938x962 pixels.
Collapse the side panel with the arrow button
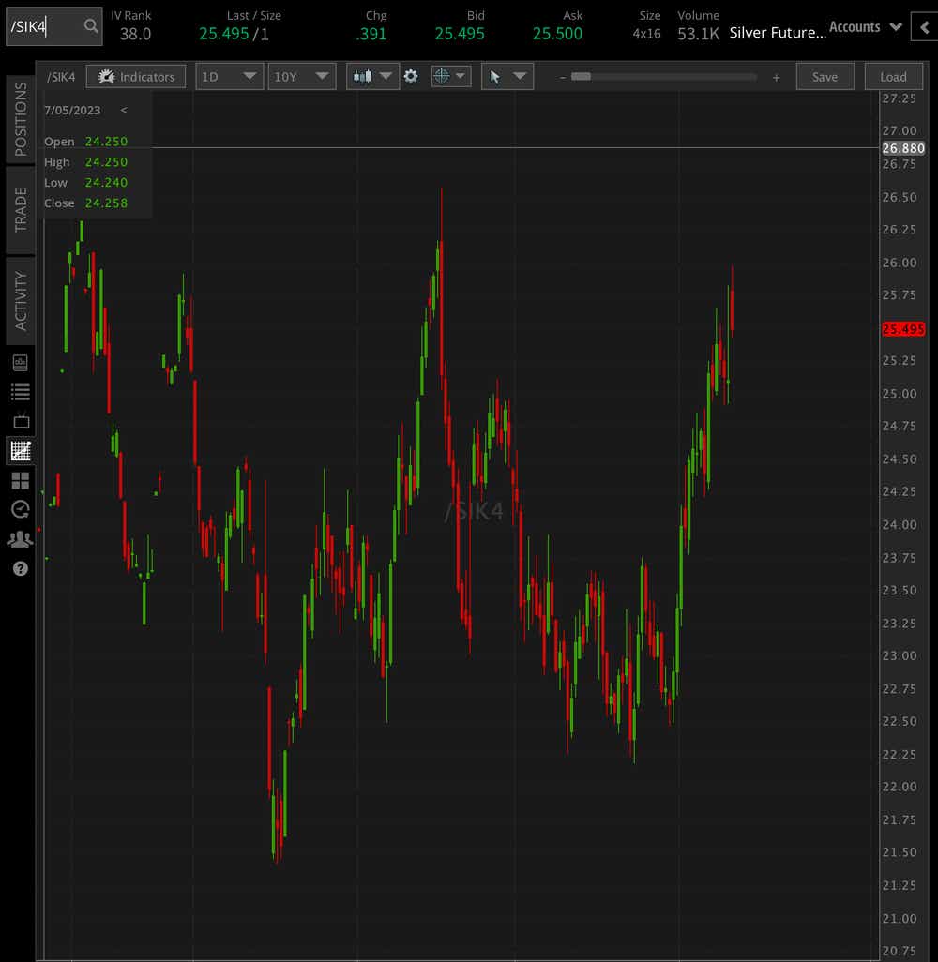coord(925,27)
